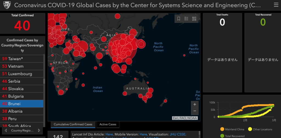281x138 pixels.
Task: Go to previous list using left arrow
Action: 6,131
